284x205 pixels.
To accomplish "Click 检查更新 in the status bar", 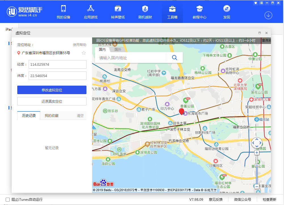I will point(269,199).
